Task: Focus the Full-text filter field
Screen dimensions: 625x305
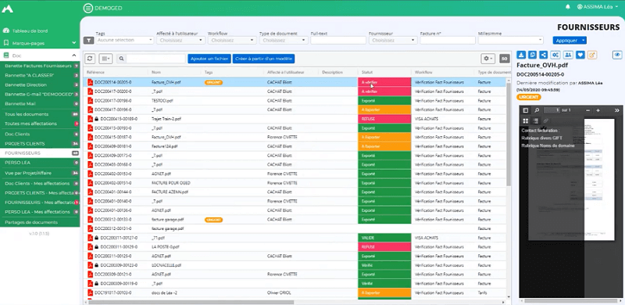Action: tap(338, 41)
